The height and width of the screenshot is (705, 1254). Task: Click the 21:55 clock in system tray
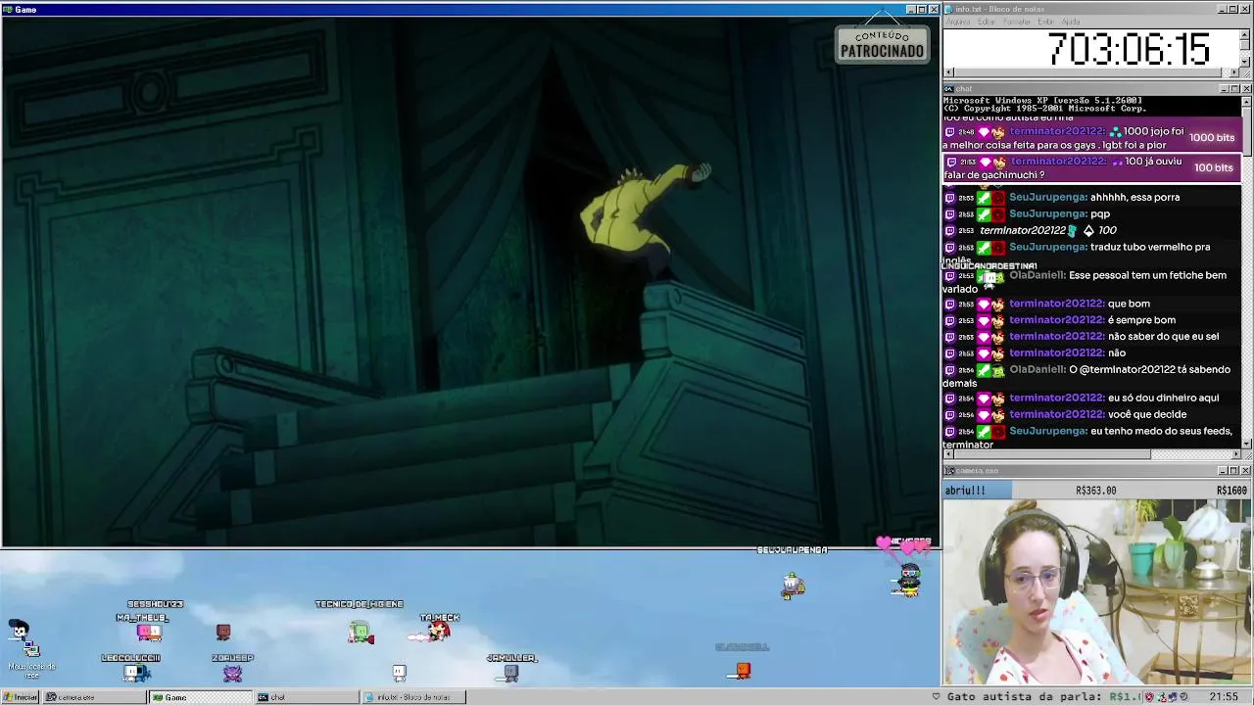coord(1224,697)
